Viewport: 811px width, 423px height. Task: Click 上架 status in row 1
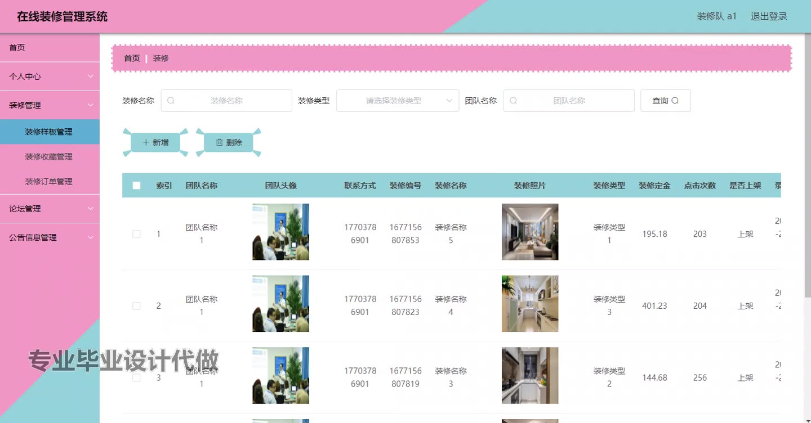click(x=745, y=234)
